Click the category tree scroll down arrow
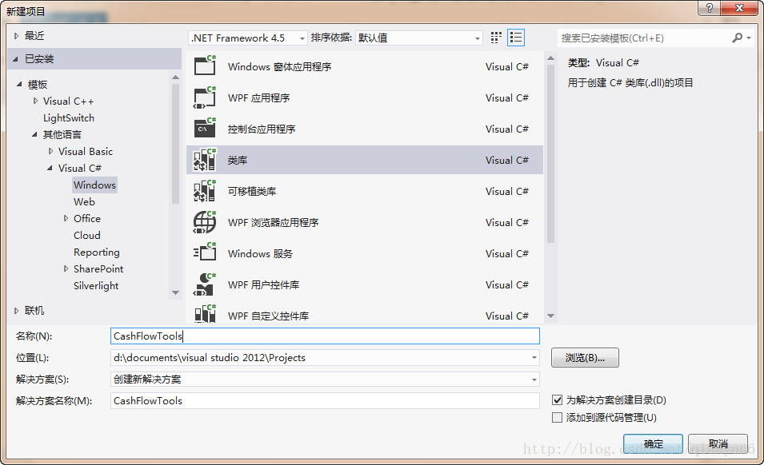This screenshot has height=465, width=764. point(175,292)
